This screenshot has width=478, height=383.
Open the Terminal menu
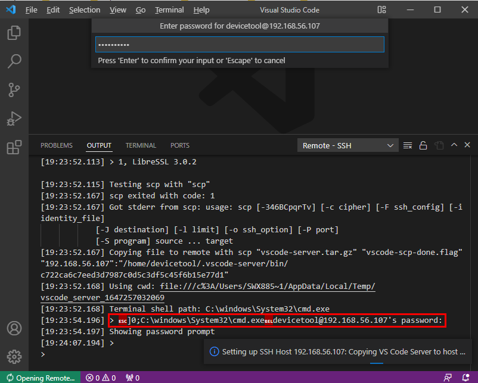point(169,10)
